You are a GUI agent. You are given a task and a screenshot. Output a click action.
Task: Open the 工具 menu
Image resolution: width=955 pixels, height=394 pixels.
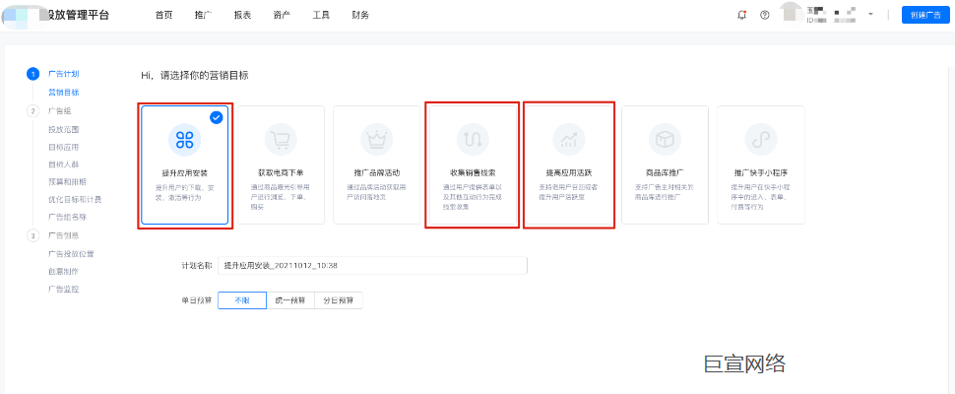(x=321, y=15)
